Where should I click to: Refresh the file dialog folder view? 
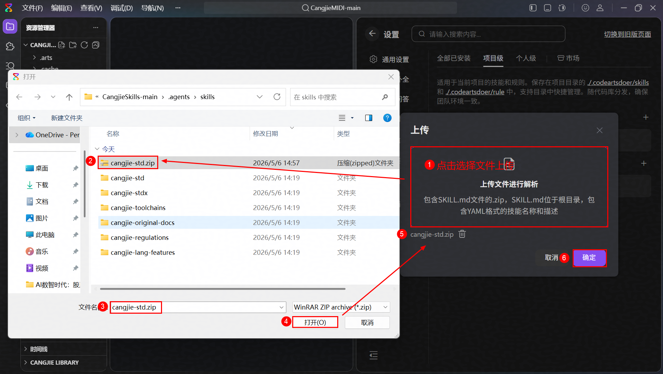point(277,97)
